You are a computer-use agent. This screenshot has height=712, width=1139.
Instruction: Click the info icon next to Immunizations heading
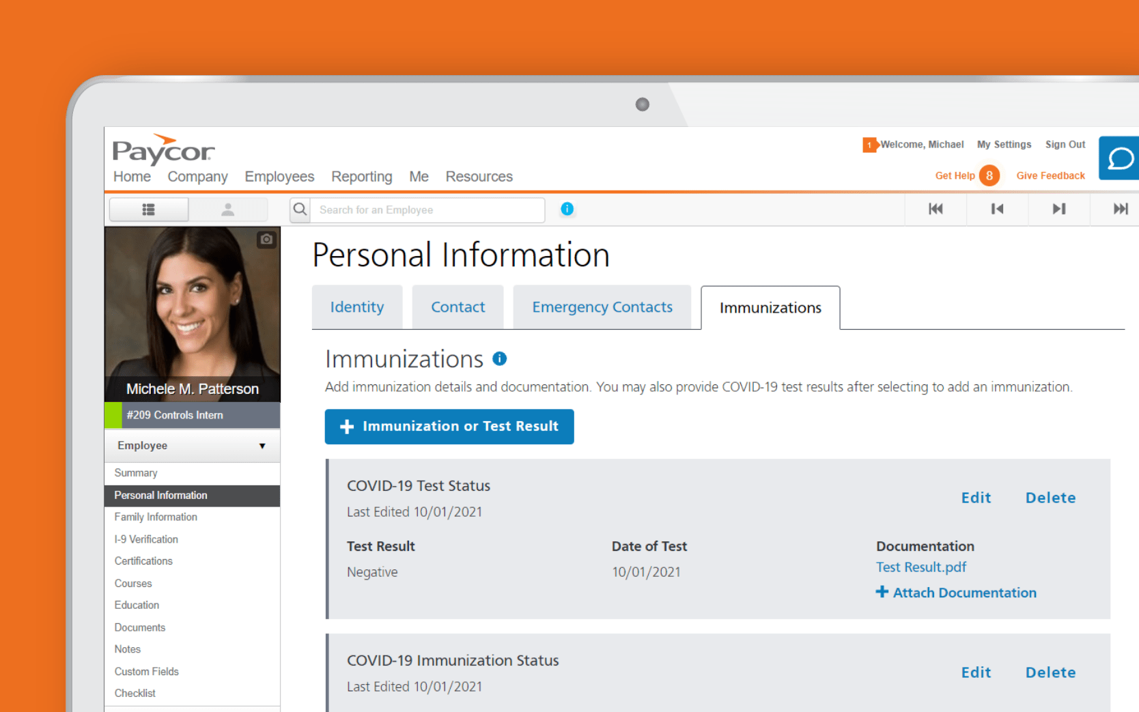[500, 358]
